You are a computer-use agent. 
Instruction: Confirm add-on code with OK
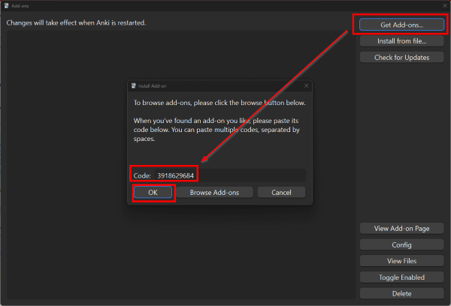tap(153, 192)
